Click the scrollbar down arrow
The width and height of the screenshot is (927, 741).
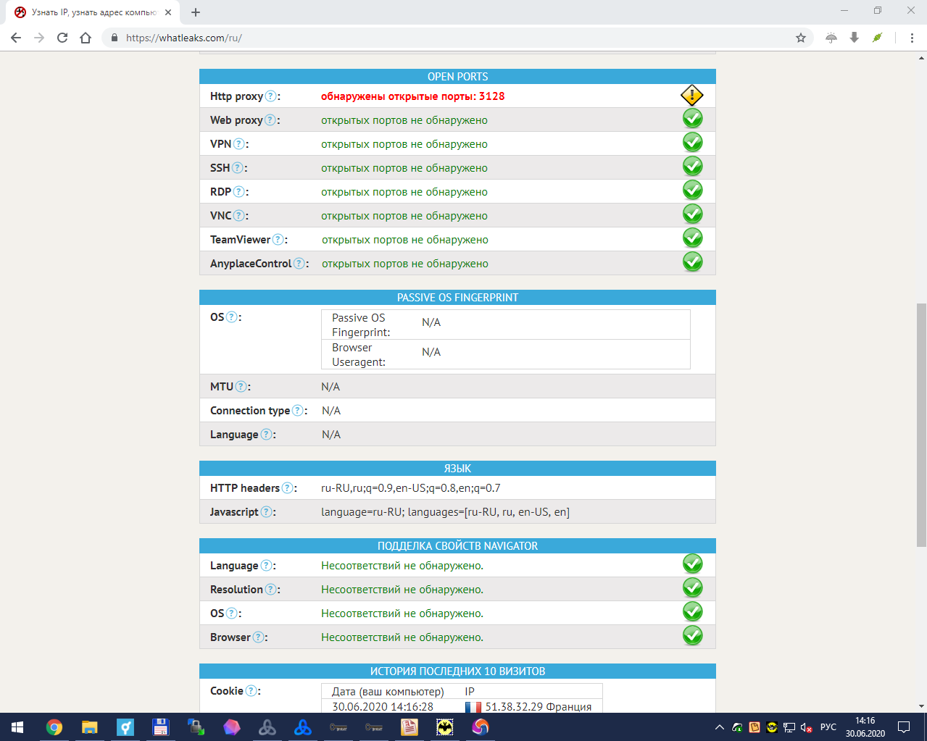(x=921, y=706)
